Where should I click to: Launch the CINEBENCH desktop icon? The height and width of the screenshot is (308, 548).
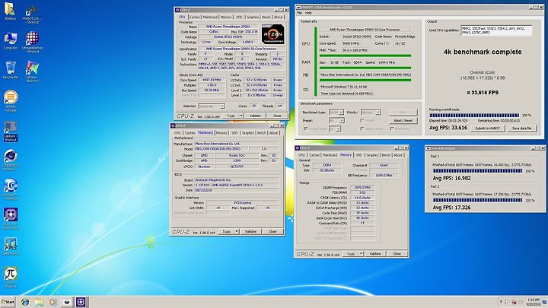coord(11,160)
